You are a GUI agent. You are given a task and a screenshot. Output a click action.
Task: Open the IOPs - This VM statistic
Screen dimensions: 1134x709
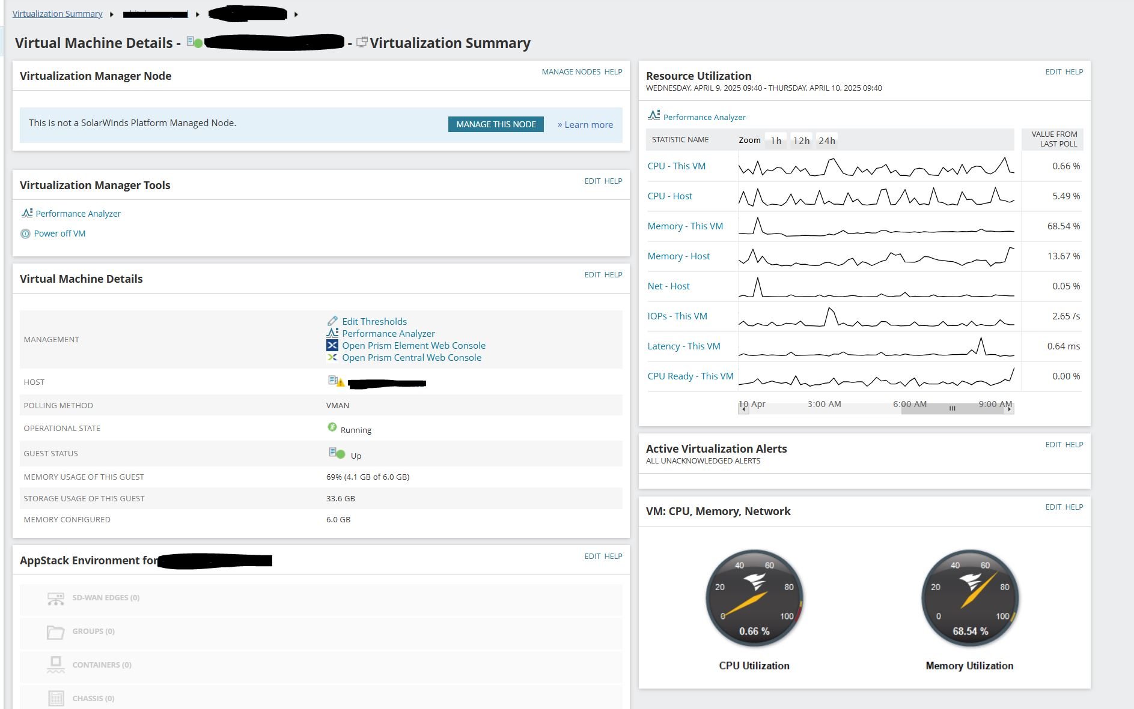(677, 316)
